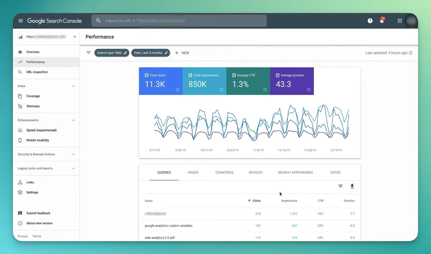Viewport: 431px width, 254px height.
Task: Click the Submit feedback icon
Action: tap(20, 213)
